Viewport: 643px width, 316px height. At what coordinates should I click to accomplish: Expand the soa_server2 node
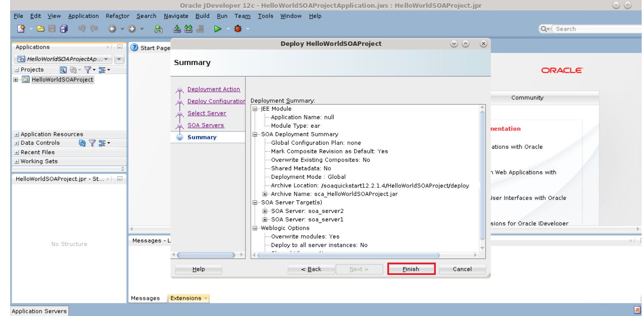pos(265,211)
